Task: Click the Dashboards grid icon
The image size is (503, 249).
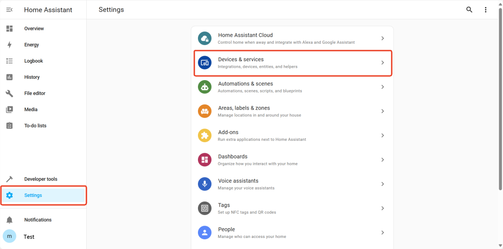Action: [x=205, y=160]
